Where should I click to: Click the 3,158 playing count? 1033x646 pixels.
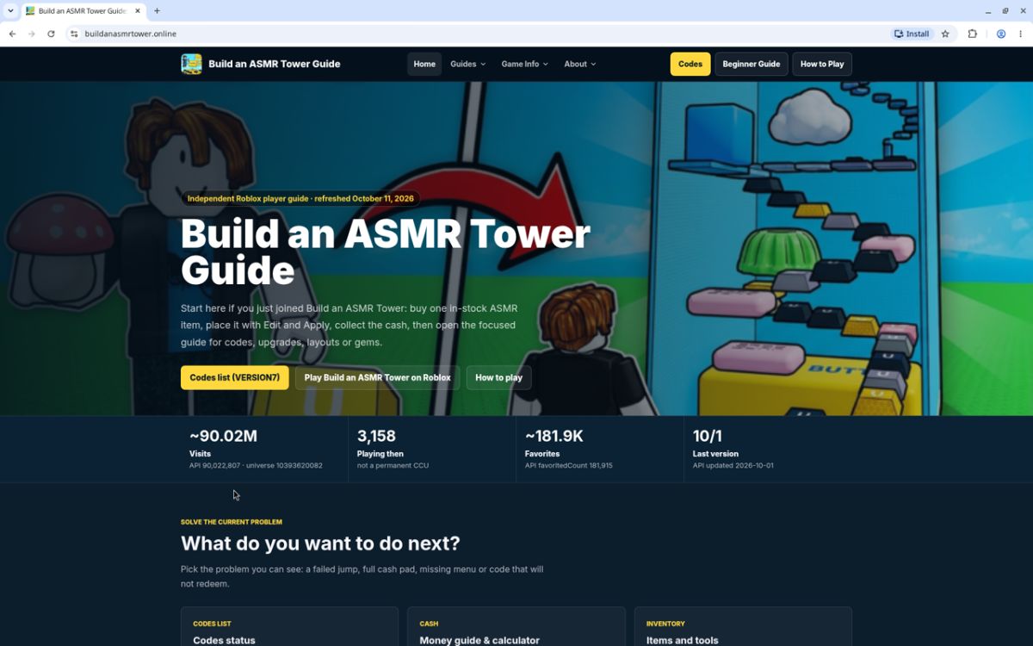[x=376, y=437]
